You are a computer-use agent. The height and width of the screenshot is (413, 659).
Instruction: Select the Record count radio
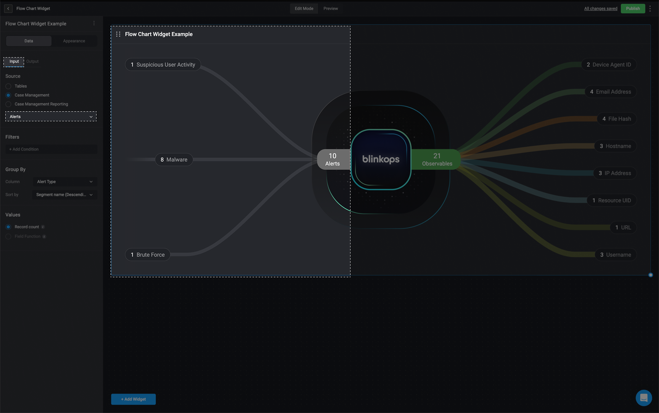[x=8, y=227]
